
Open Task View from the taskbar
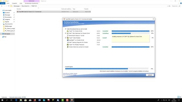(x=11, y=100)
